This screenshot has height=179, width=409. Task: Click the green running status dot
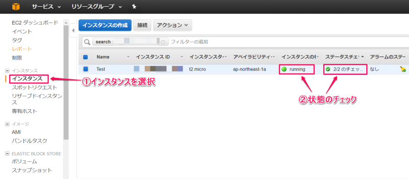[284, 69]
